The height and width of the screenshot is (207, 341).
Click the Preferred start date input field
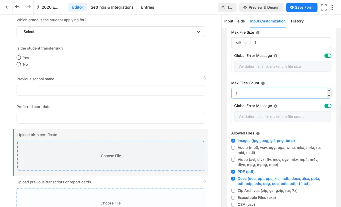click(111, 118)
